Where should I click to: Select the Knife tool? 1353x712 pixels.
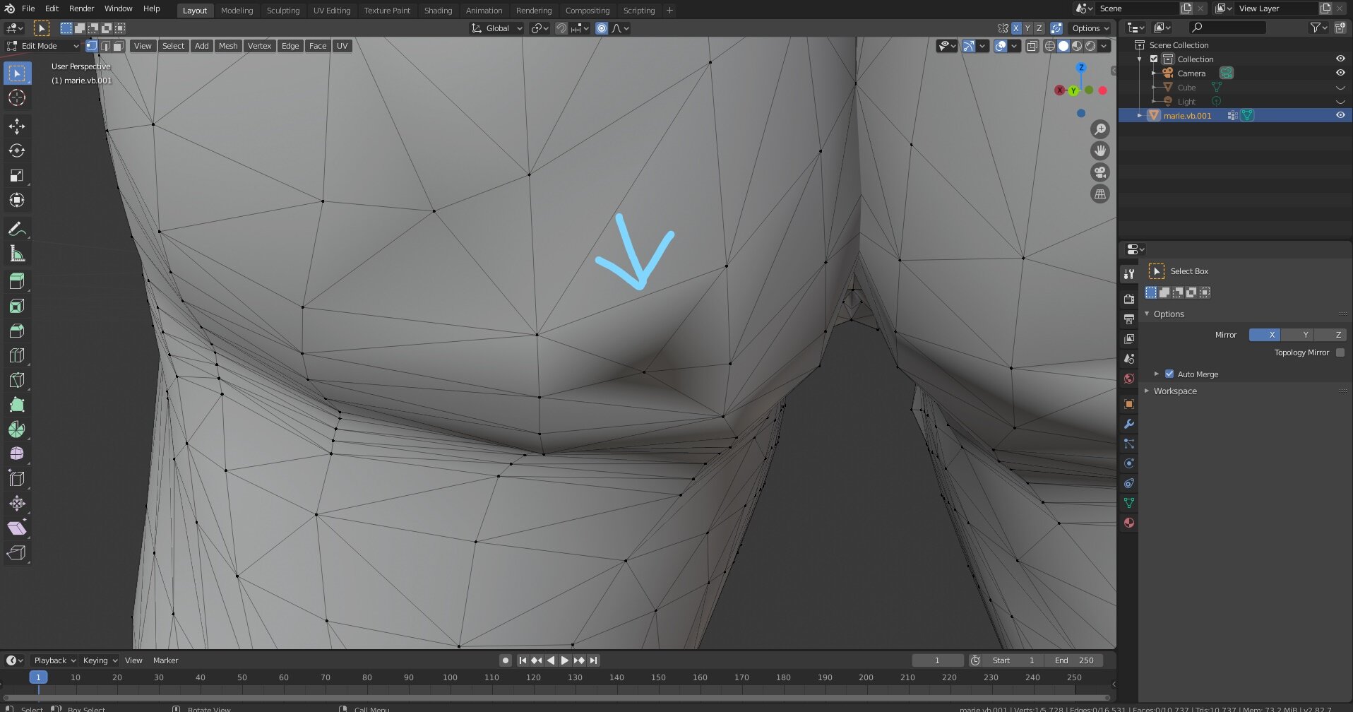(17, 381)
